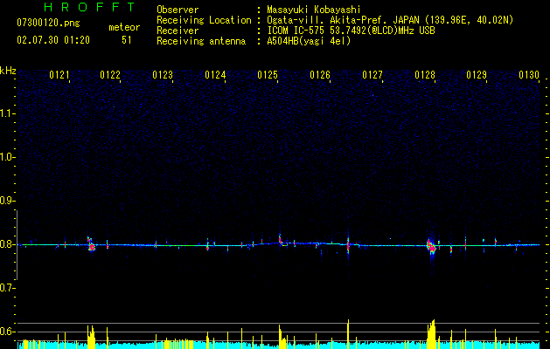Click the meteor echo burst after 0121
The image size is (550, 349).
point(91,244)
